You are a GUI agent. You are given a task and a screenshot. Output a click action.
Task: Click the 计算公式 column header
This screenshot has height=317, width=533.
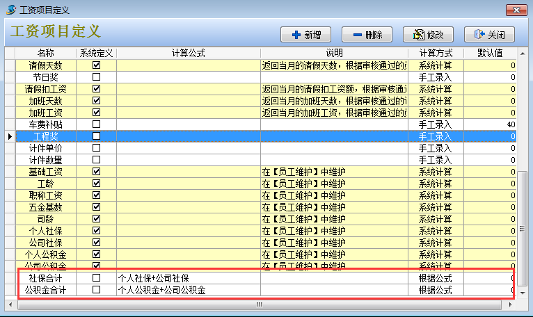click(189, 53)
